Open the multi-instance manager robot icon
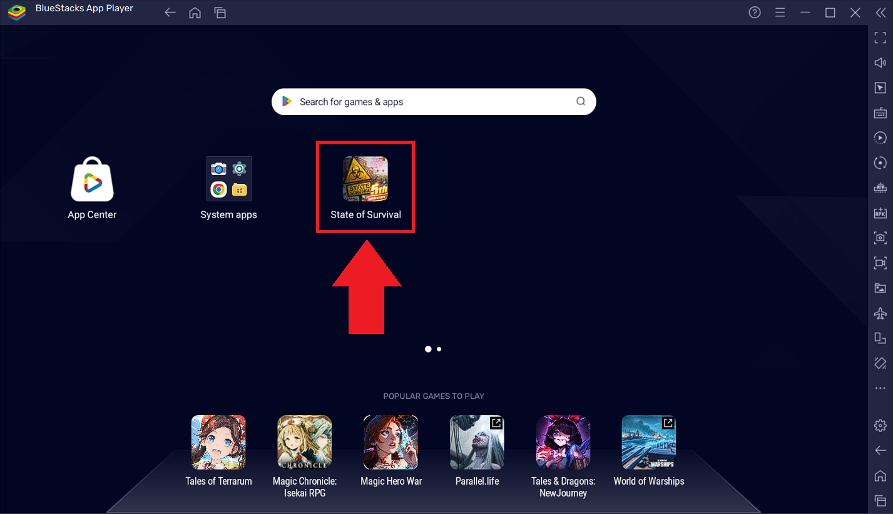893x514 pixels. (880, 188)
